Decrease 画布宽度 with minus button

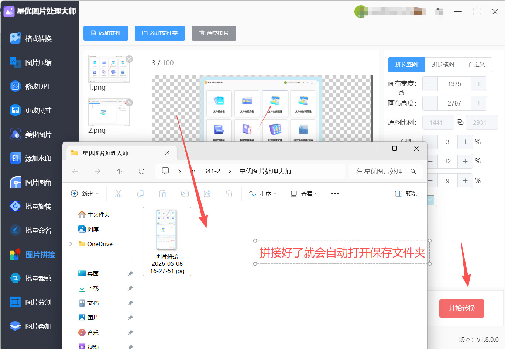[430, 84]
